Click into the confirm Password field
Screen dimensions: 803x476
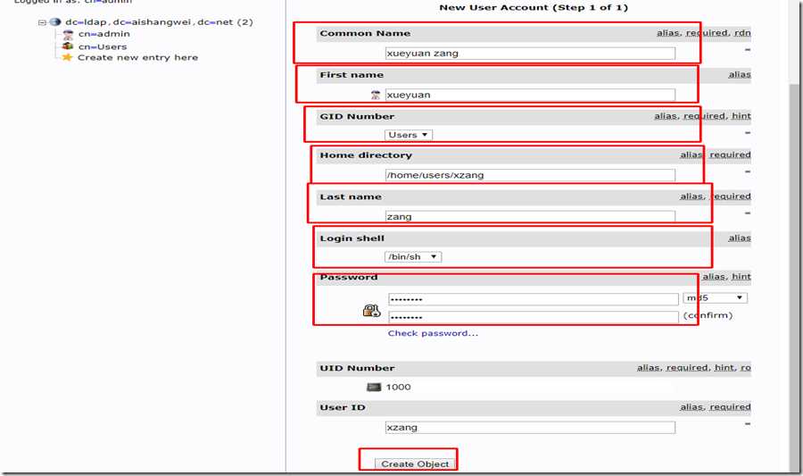click(x=534, y=317)
